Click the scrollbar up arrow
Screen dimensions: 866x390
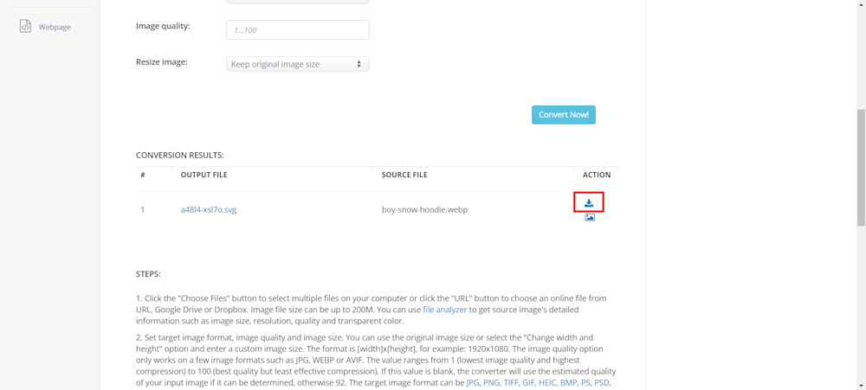tap(861, 4)
